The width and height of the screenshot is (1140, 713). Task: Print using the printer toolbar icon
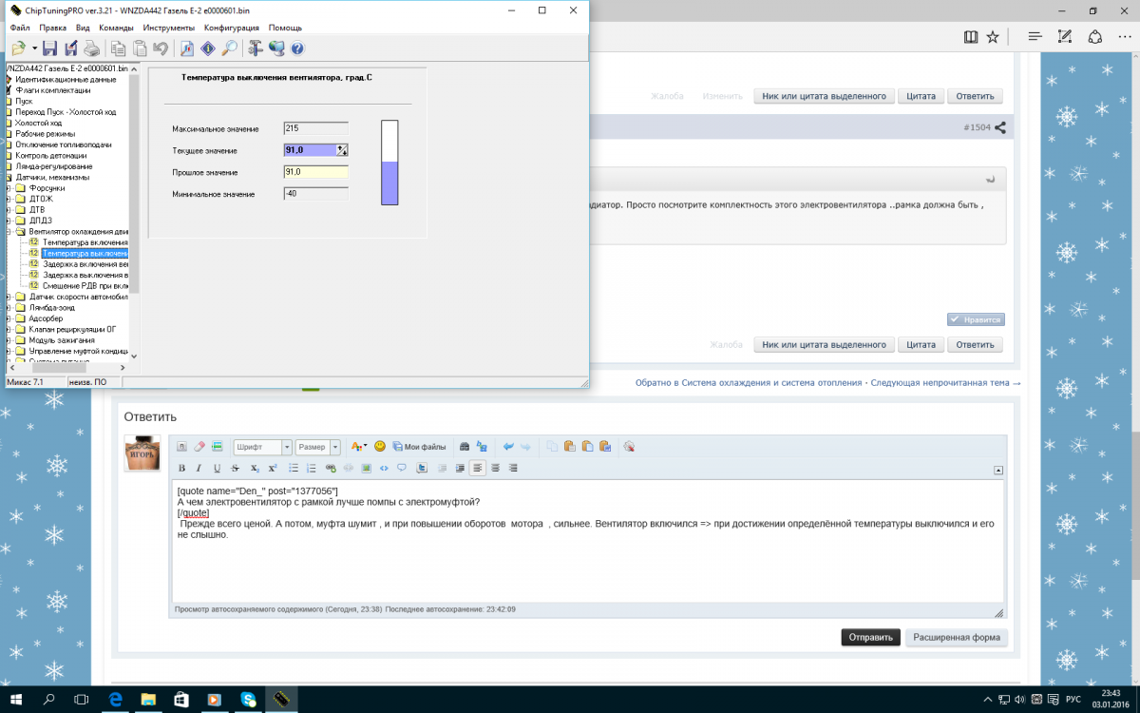91,48
